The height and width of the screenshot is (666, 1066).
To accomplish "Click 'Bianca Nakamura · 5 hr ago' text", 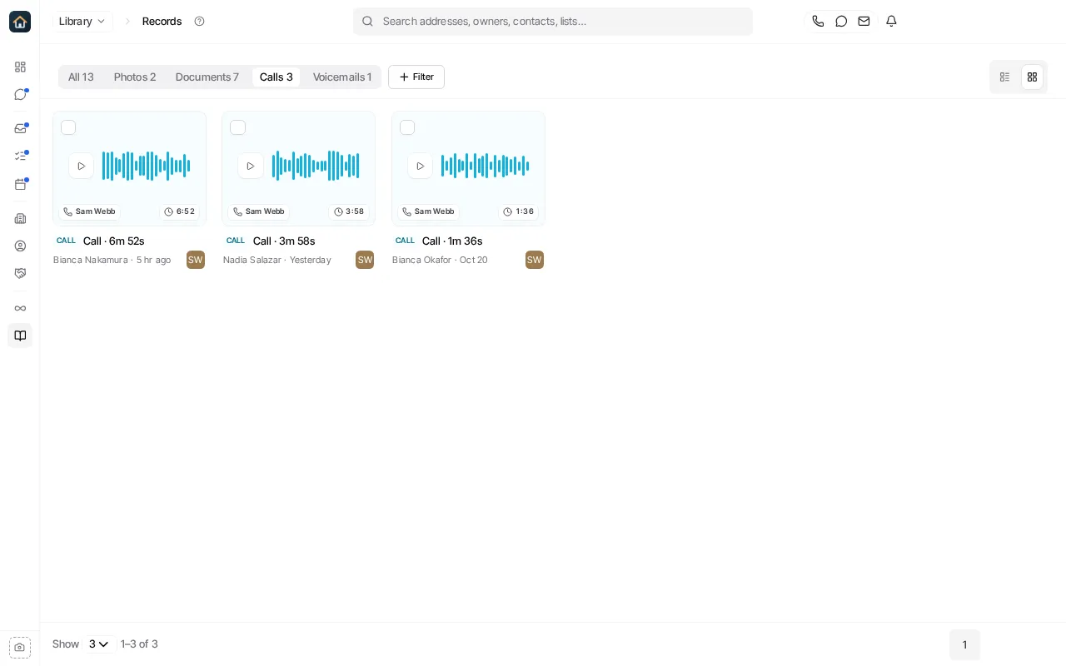I will pyautogui.click(x=112, y=260).
